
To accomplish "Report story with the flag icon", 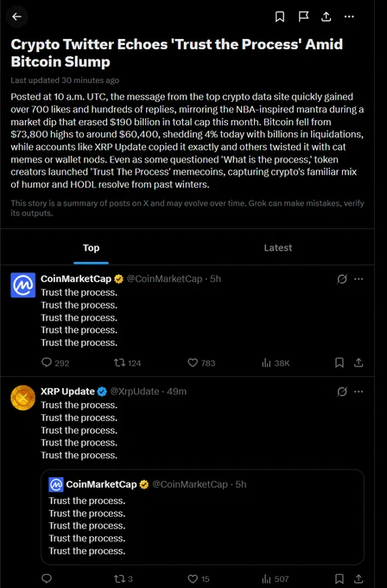I will pos(303,16).
